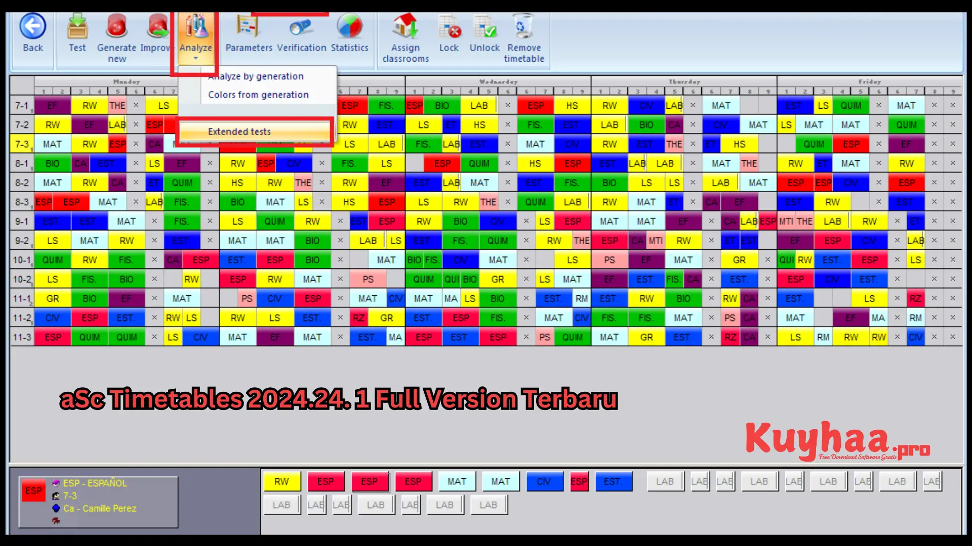
Task: Pick the yellow RW card in unplaced tray
Action: click(282, 482)
